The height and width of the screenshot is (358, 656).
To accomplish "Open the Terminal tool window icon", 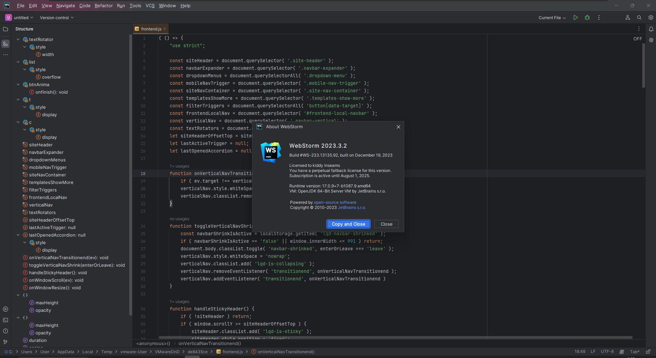I will [5, 320].
